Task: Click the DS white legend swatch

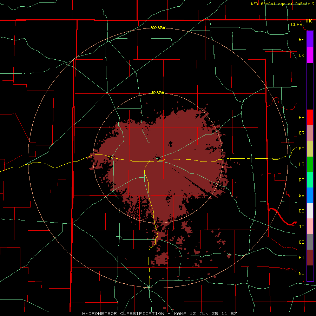Action: 310,211
